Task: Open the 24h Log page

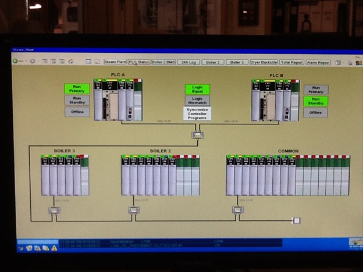Action: coord(188,62)
